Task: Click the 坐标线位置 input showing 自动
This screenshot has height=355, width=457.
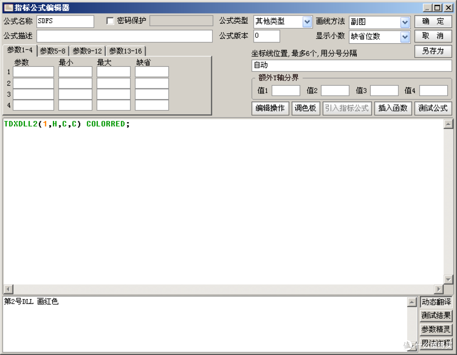Action: (352, 66)
